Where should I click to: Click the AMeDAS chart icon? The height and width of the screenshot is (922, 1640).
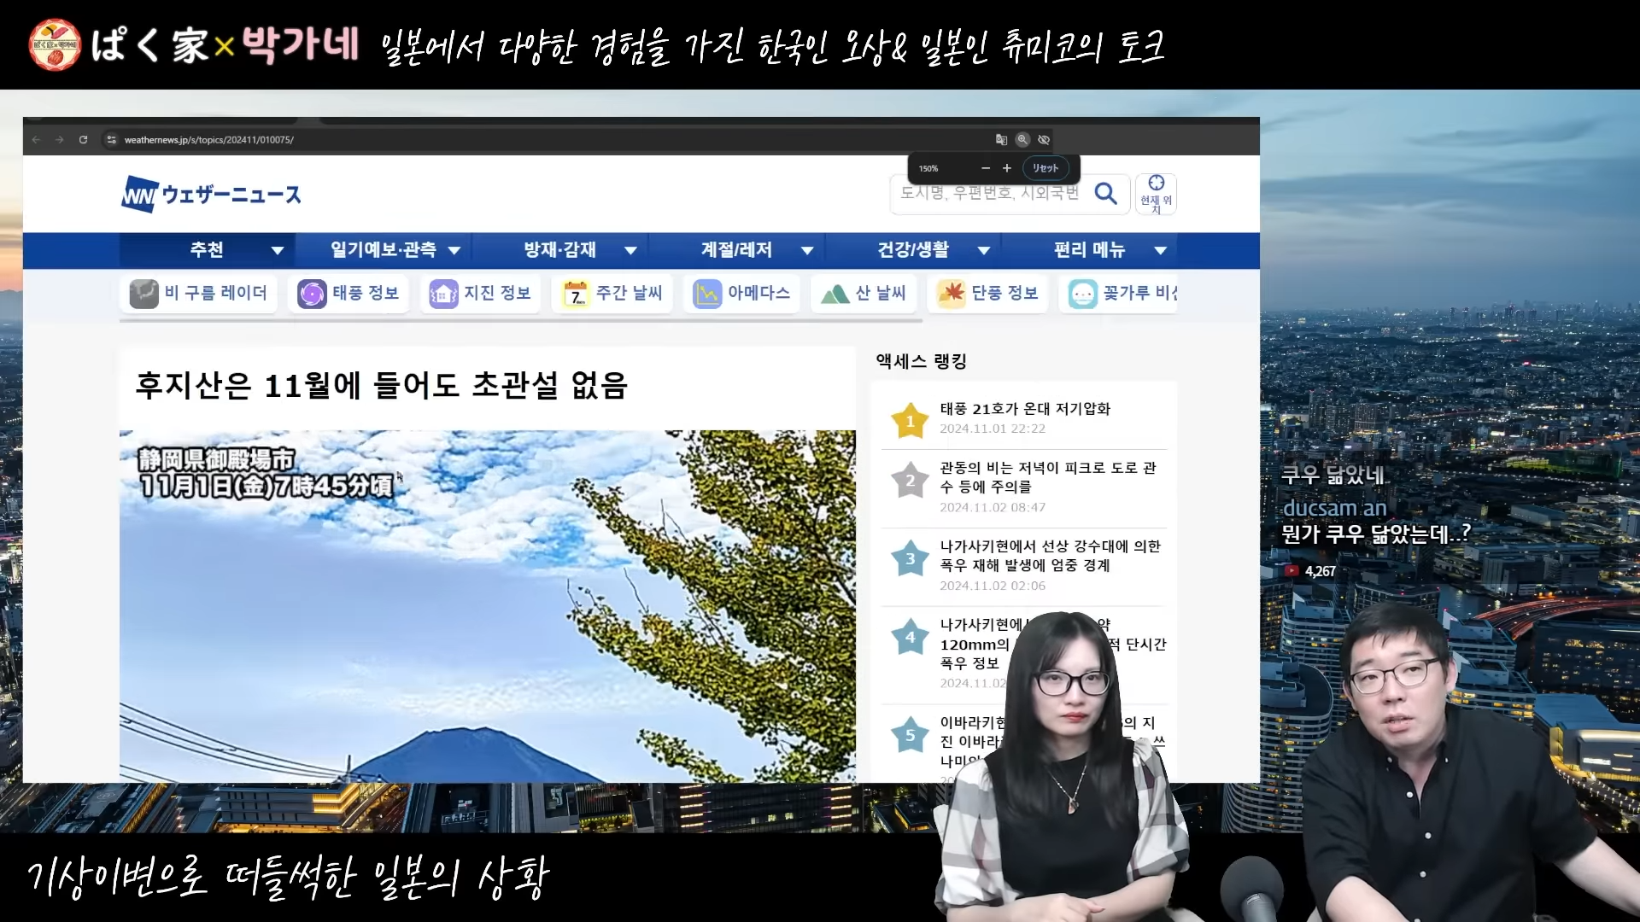(707, 294)
